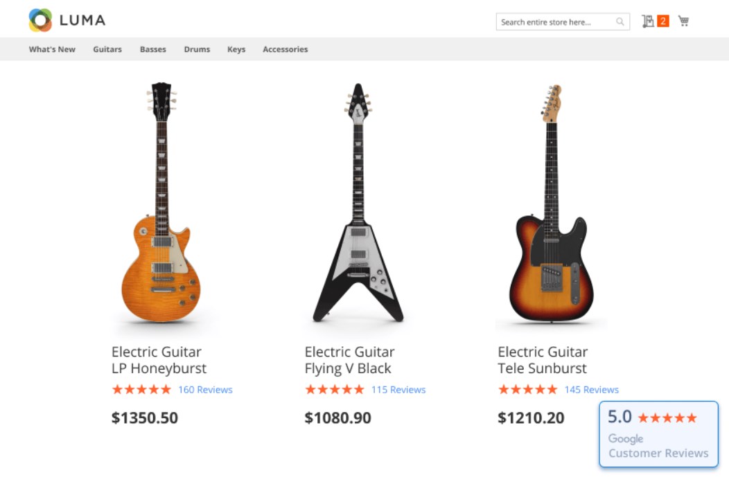Open the shopping cart icon

[x=683, y=21]
